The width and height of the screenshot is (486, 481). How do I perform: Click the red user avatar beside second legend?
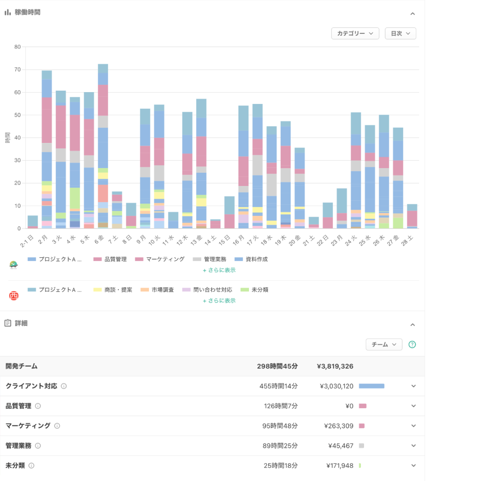[x=14, y=295]
